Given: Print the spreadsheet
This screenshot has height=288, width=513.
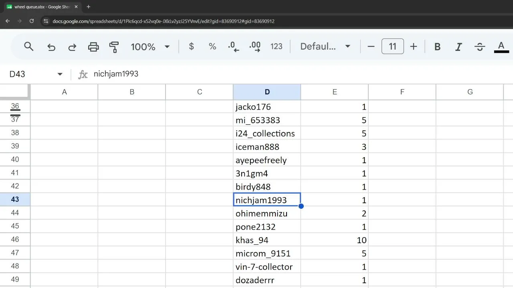Looking at the screenshot, I should pyautogui.click(x=93, y=47).
